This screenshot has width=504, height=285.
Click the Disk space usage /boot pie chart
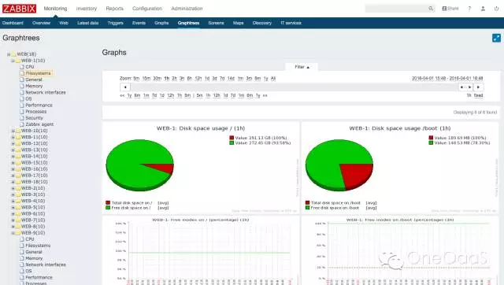[x=339, y=165]
